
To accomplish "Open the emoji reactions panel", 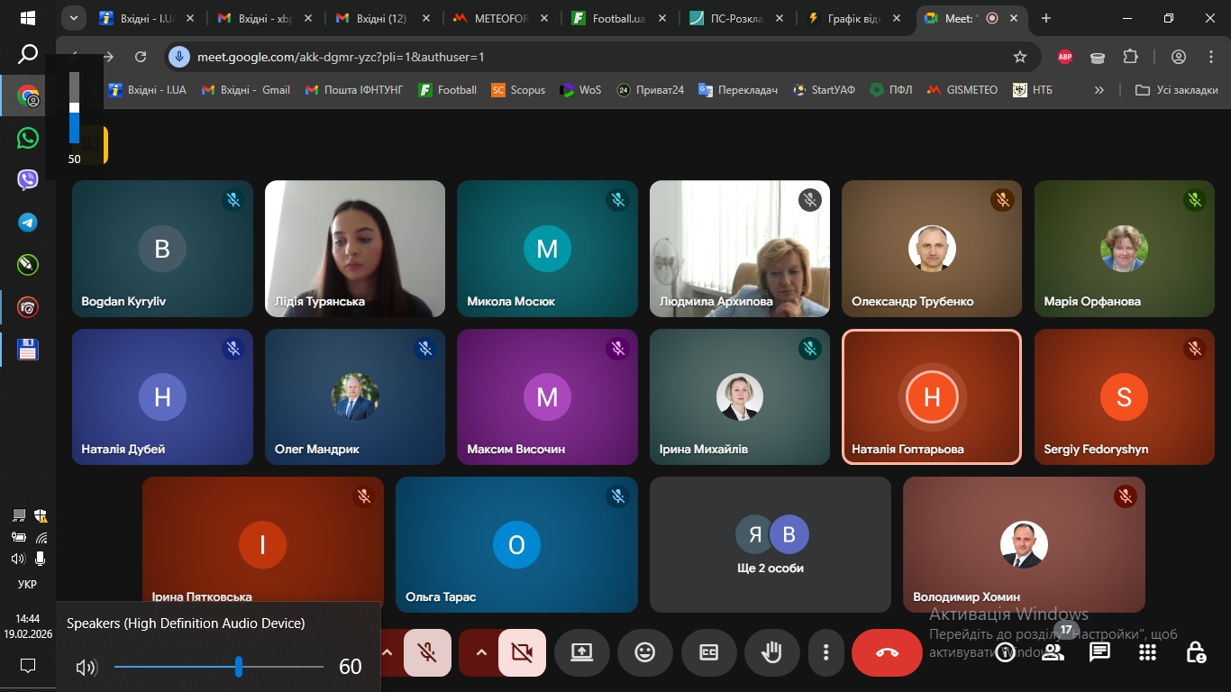I will [x=645, y=652].
